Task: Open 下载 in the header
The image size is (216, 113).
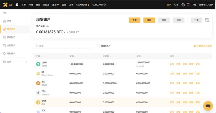Action: tap(194, 5)
